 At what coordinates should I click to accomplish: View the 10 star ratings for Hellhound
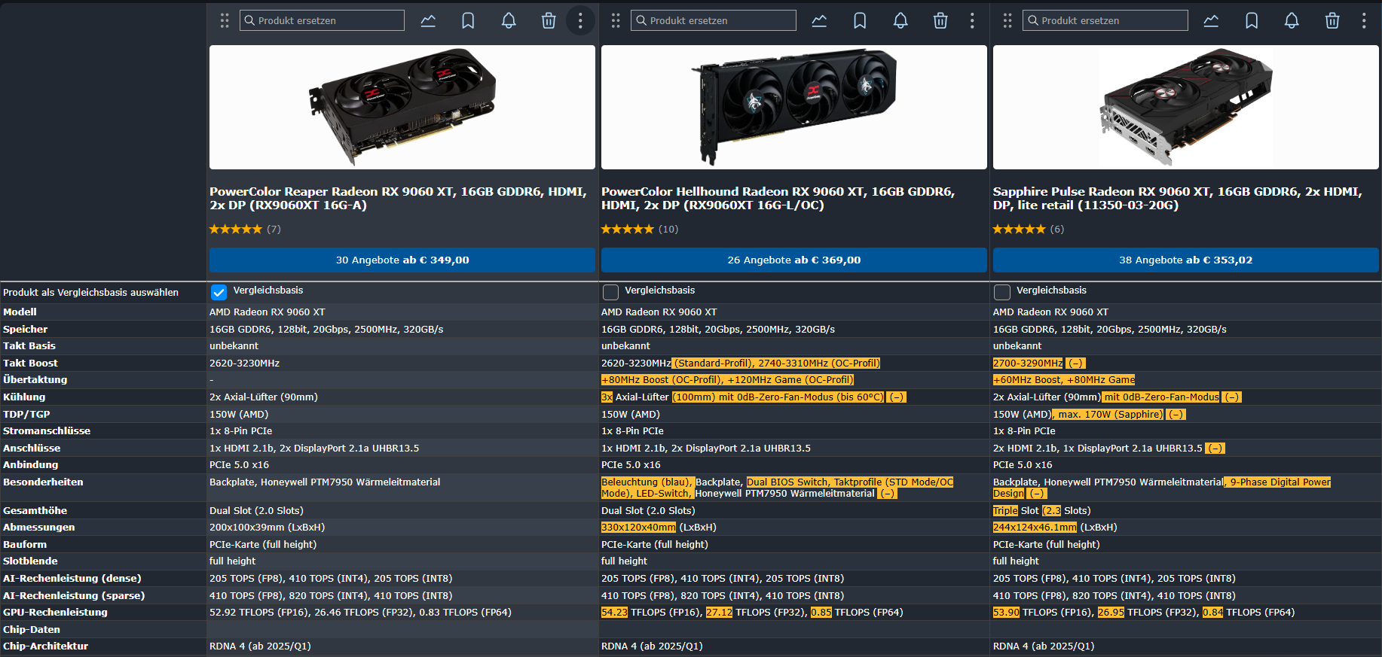(640, 229)
